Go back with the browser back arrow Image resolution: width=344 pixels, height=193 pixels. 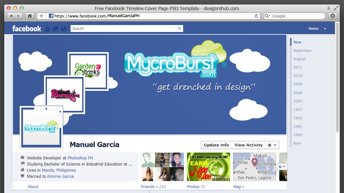point(11,16)
